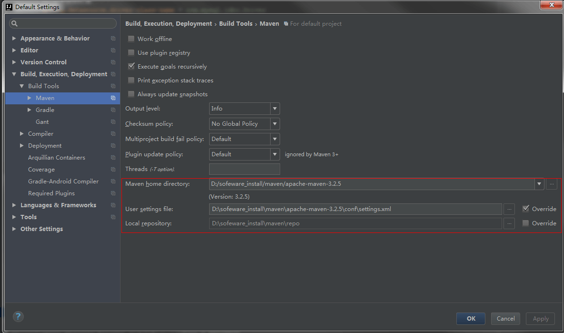Click project-level icon beside Compiler row
564x333 pixels.
tap(113, 134)
